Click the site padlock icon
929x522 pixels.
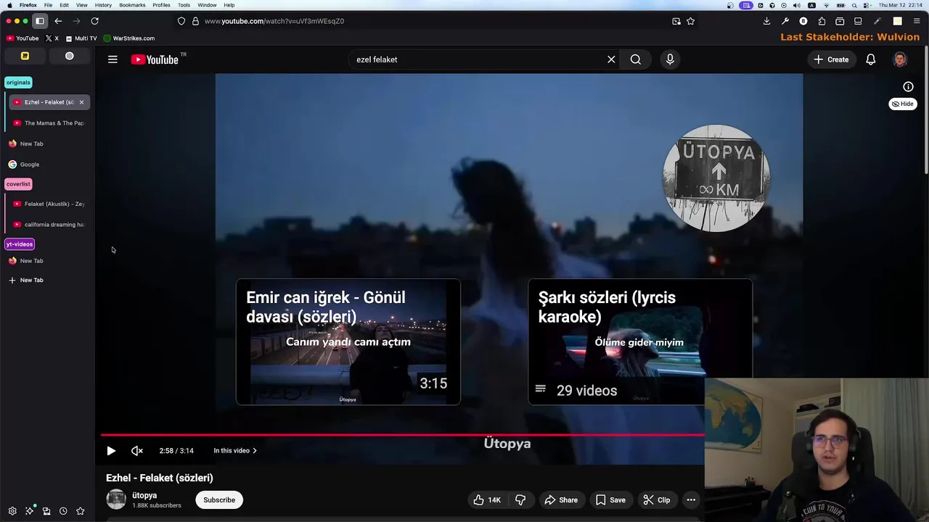(x=195, y=21)
